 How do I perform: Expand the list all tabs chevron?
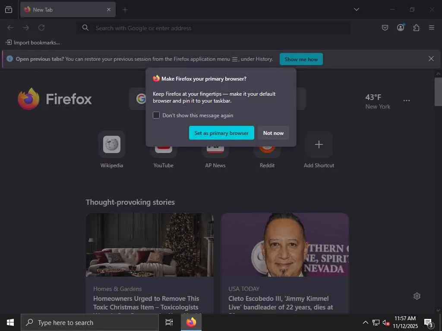(x=357, y=9)
